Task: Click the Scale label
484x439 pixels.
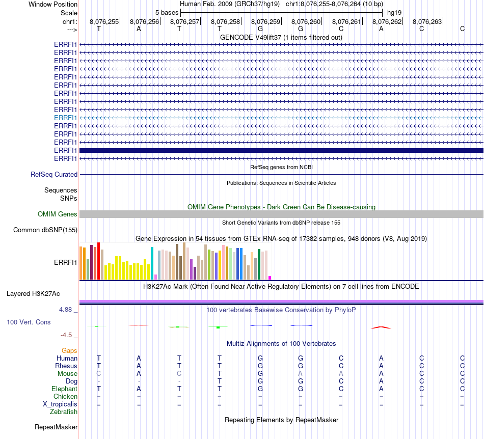Action: [69, 13]
